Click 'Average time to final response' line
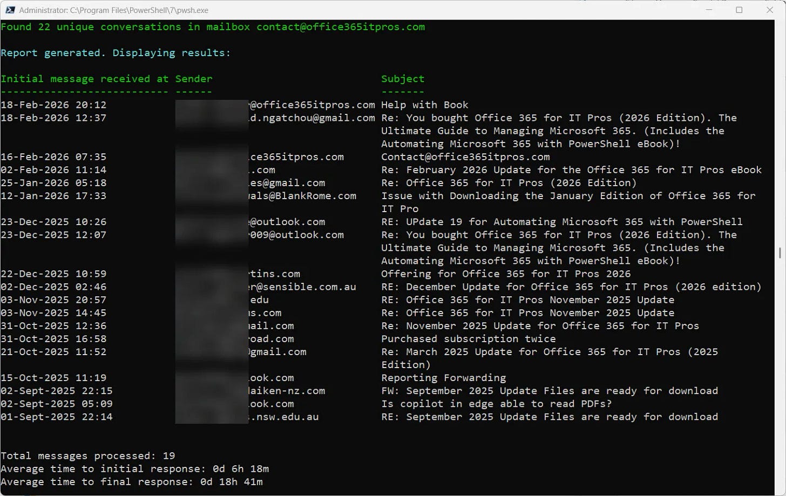The image size is (786, 496). tap(132, 482)
